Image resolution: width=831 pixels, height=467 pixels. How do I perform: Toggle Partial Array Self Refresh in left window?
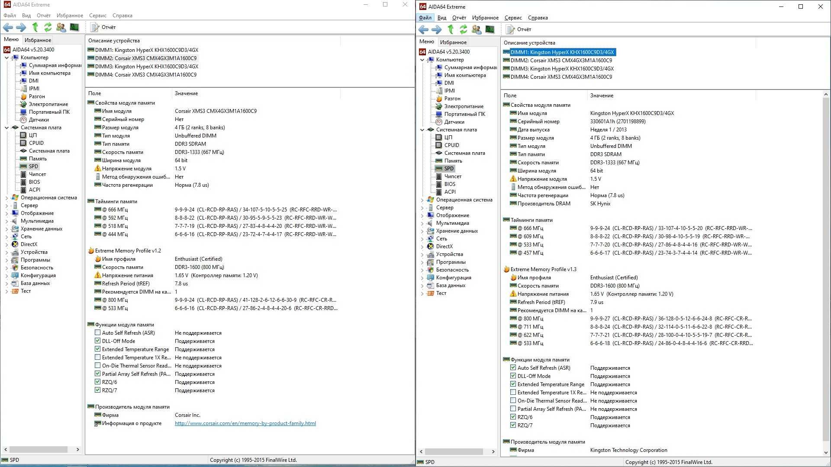[98, 374]
